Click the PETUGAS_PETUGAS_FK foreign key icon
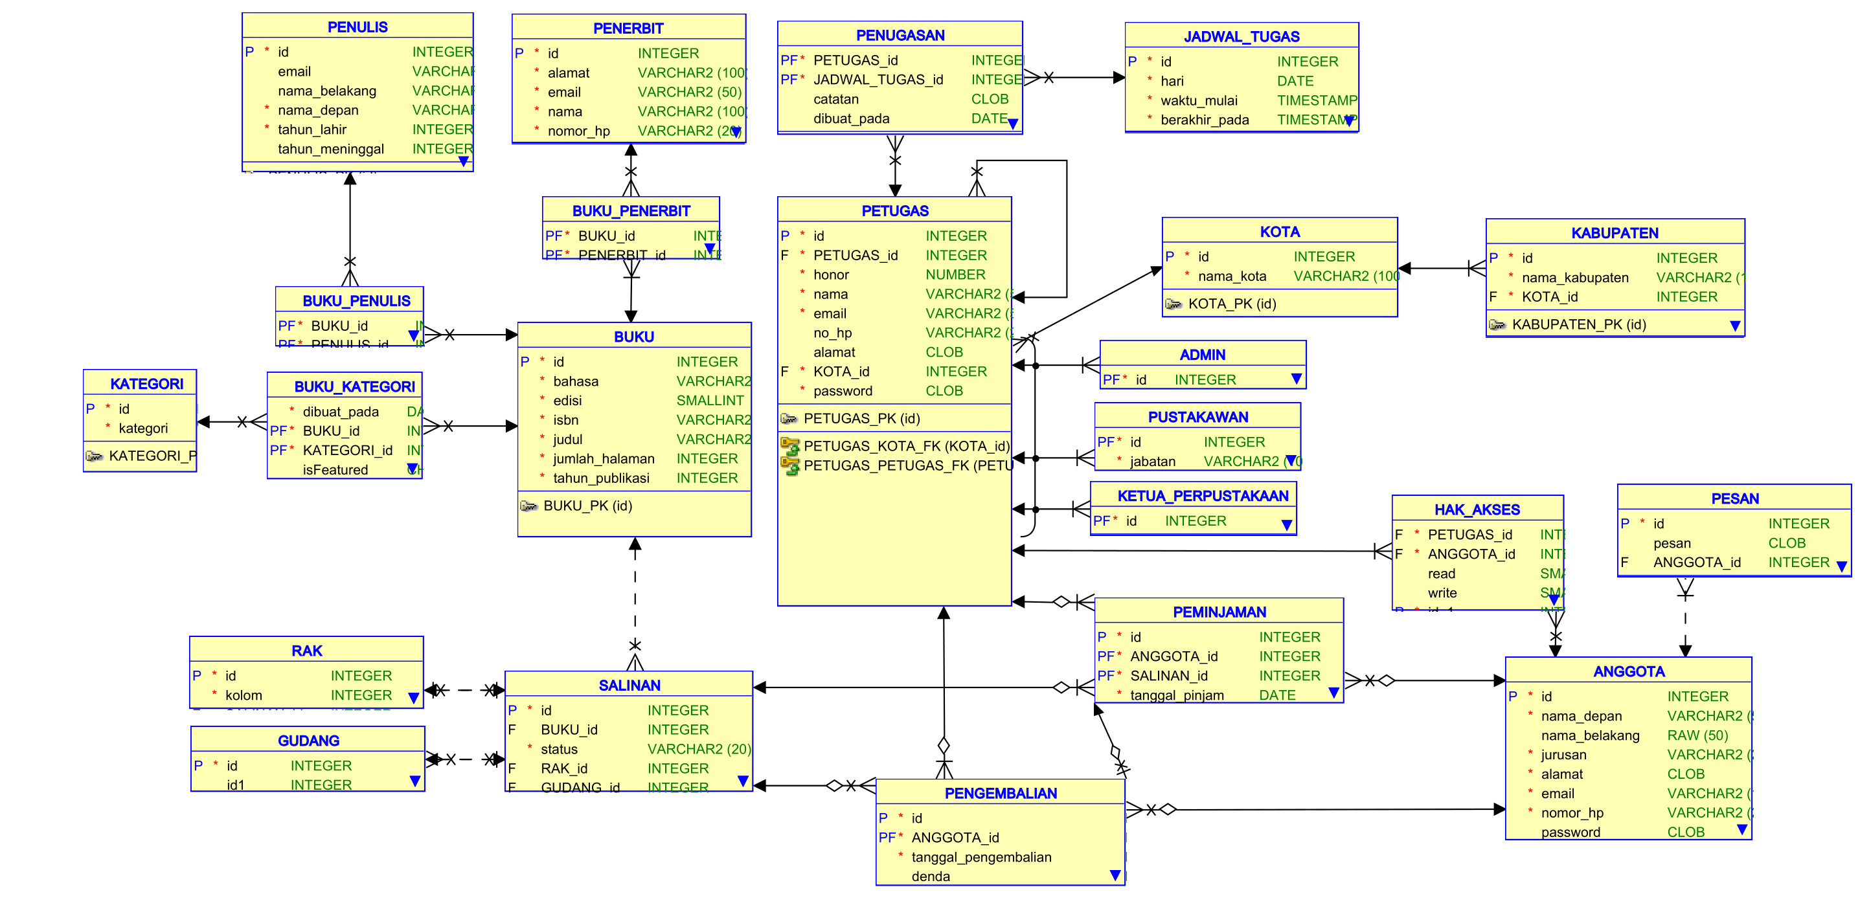 789,465
